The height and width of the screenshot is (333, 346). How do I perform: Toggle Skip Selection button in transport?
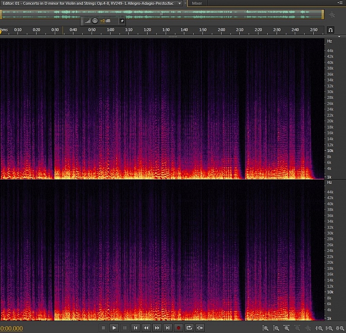(200, 328)
